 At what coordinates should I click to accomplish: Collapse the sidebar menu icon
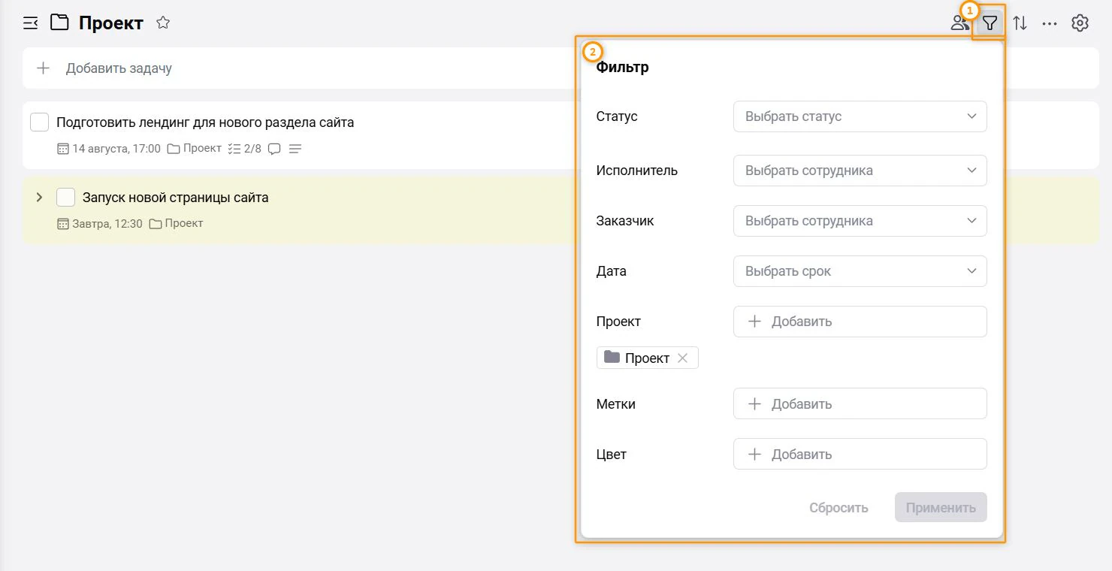pyautogui.click(x=30, y=23)
